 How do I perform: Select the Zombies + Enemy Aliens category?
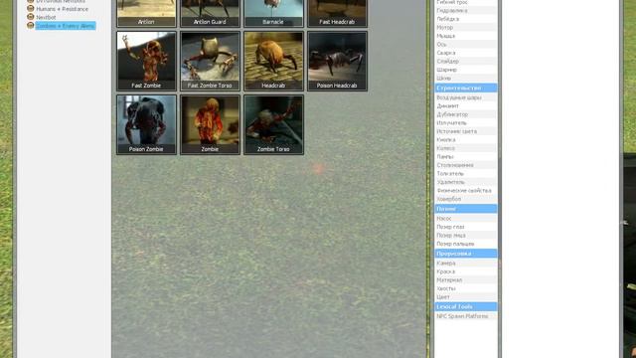coord(66,26)
